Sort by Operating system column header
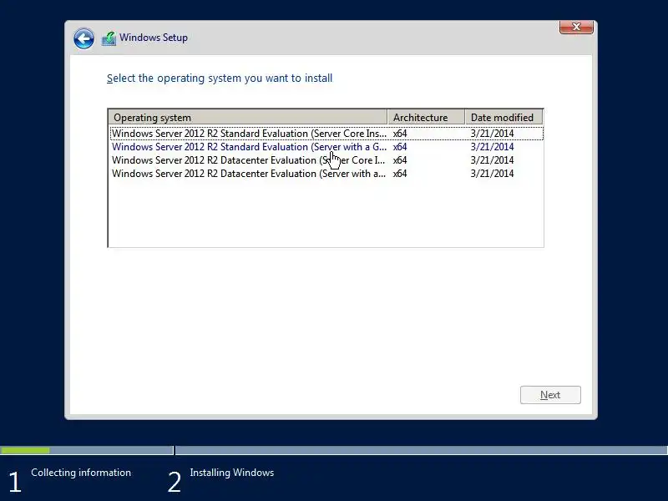668x501 pixels. [x=248, y=117]
